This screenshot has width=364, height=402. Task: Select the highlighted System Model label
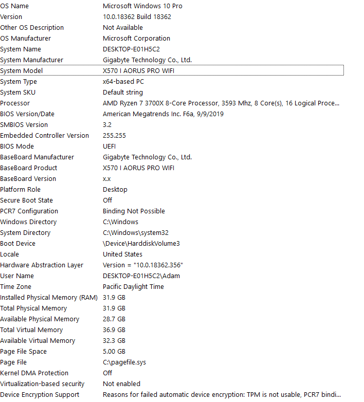(21, 71)
